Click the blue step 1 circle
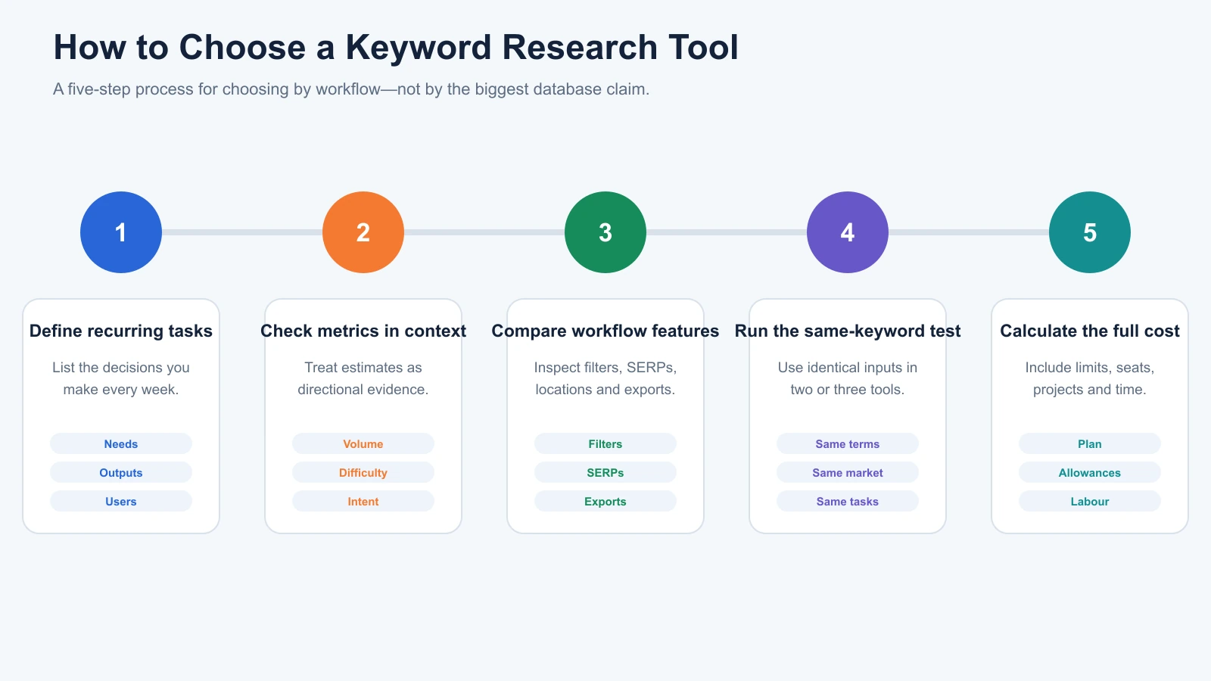Image resolution: width=1211 pixels, height=681 pixels. point(121,232)
